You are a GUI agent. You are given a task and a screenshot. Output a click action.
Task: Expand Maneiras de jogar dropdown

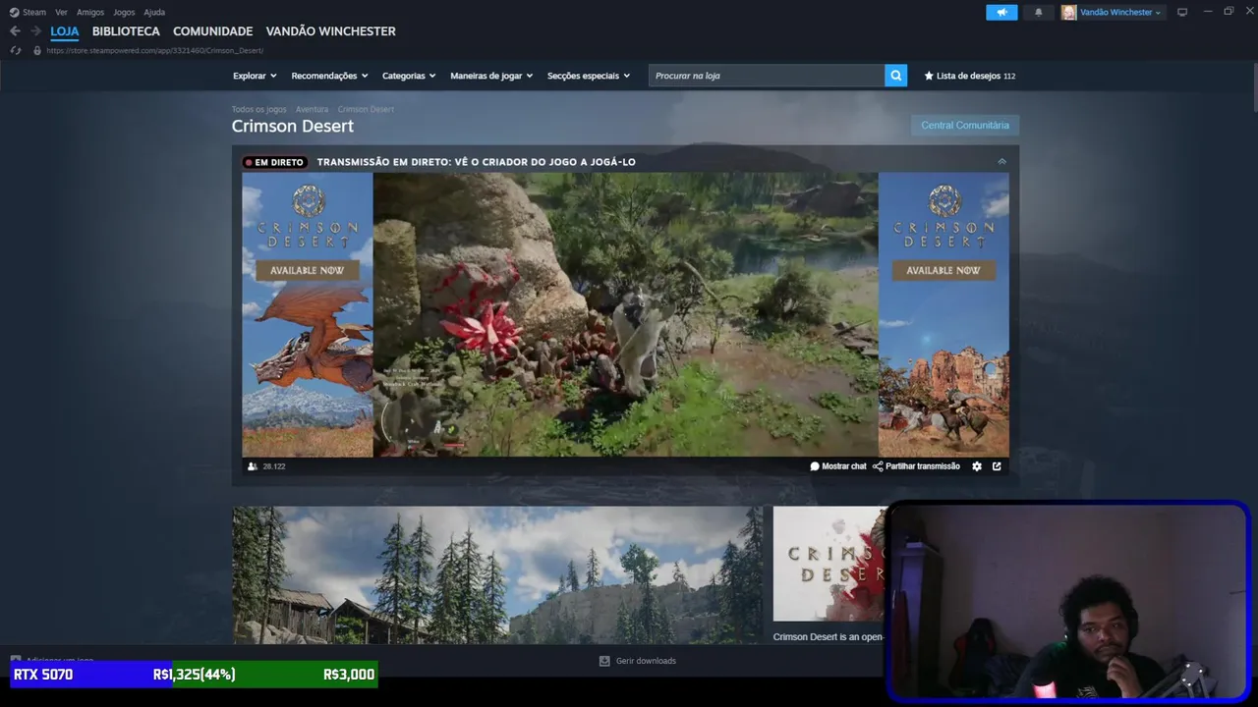coord(491,76)
